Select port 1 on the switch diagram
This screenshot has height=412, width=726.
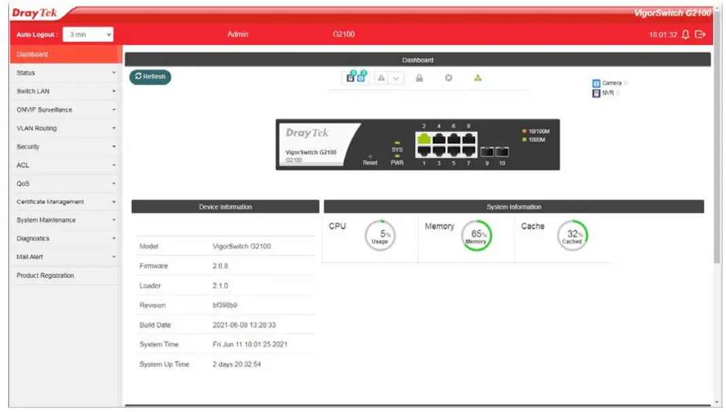coord(425,151)
